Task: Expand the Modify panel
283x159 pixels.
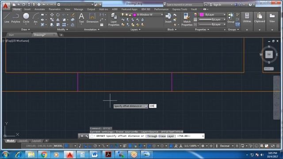Action: click(62, 30)
